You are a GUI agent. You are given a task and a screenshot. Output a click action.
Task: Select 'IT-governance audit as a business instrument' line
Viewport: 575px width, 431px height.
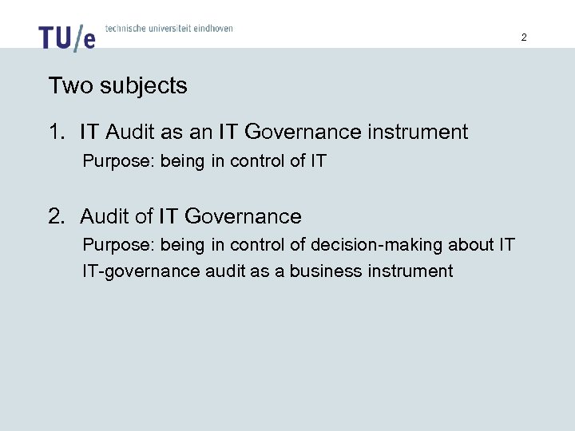click(268, 271)
